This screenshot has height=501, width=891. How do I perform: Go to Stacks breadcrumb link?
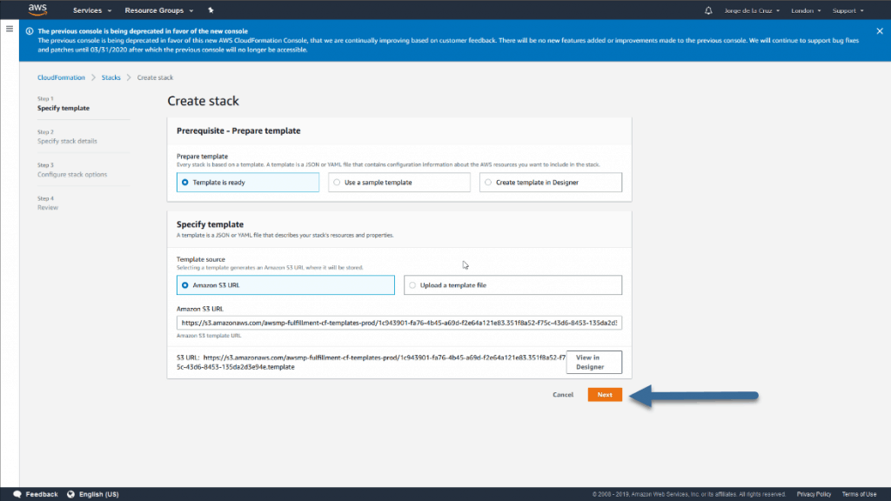point(111,77)
